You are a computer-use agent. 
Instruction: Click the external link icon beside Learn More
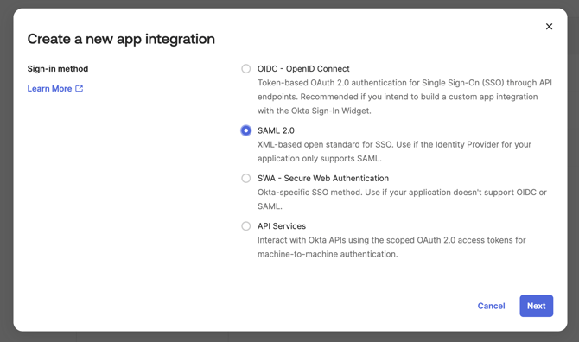79,89
